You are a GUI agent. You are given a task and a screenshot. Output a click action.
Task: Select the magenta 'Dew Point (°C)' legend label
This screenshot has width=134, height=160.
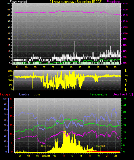[x=123, y=94]
